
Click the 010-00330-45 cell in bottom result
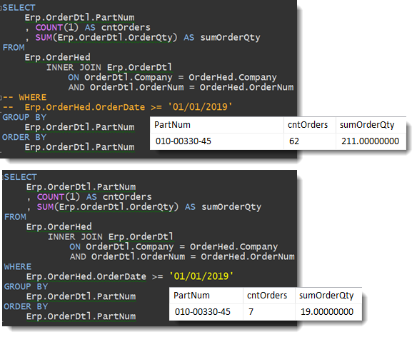click(203, 312)
